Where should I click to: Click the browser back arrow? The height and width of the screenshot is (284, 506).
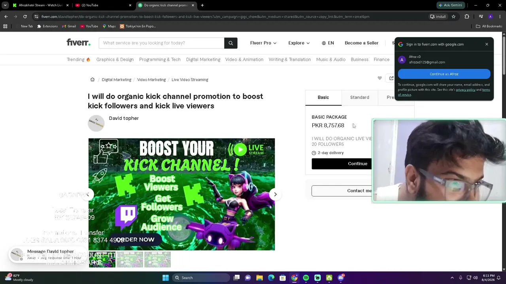6,17
